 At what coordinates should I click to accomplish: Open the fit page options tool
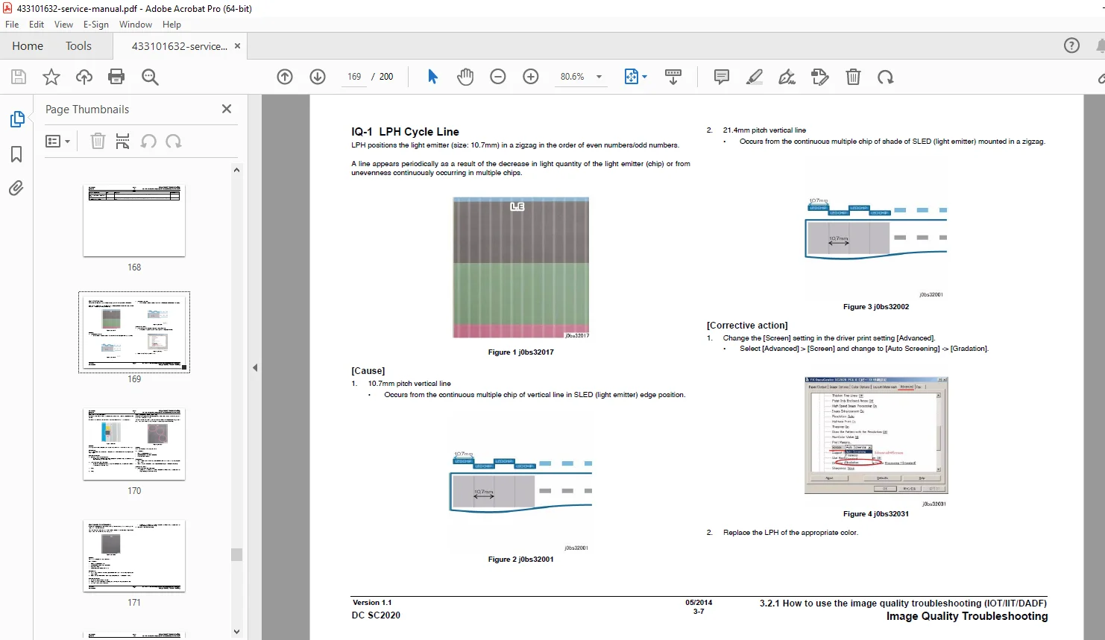coord(635,77)
